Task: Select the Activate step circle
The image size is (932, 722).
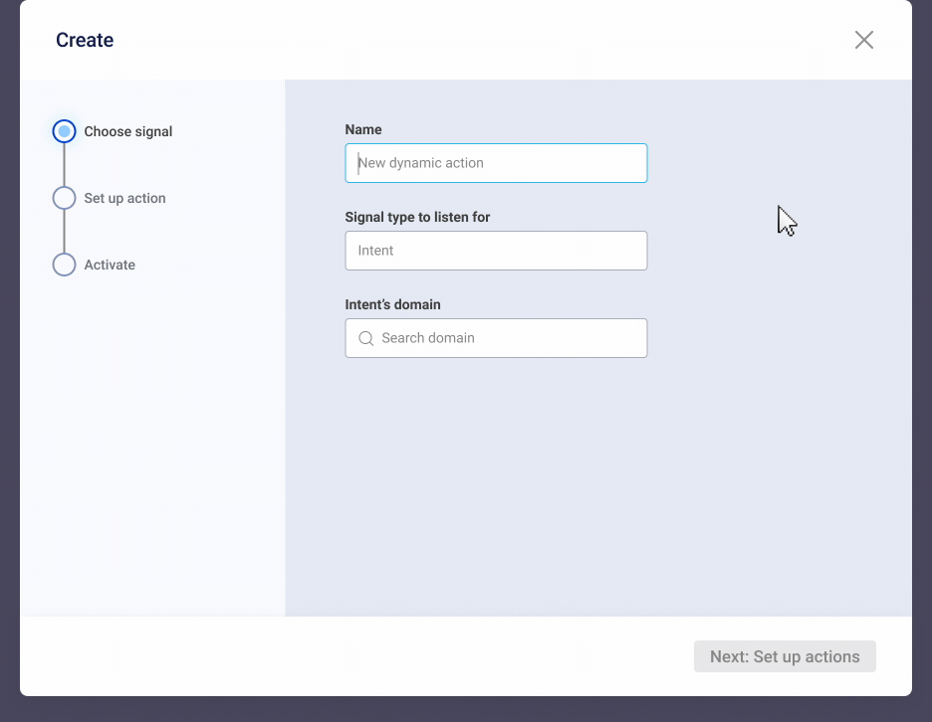Action: [x=64, y=265]
